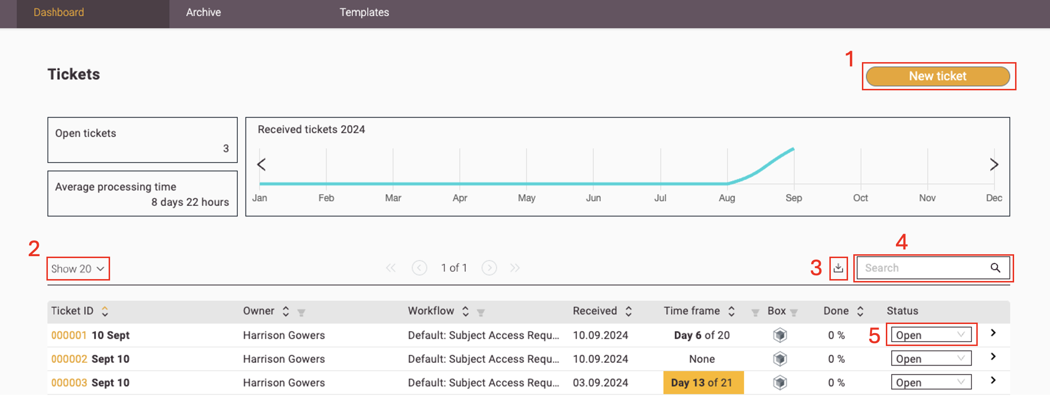Sort table by Done percentage arrows
The height and width of the screenshot is (411, 1050).
(860, 311)
